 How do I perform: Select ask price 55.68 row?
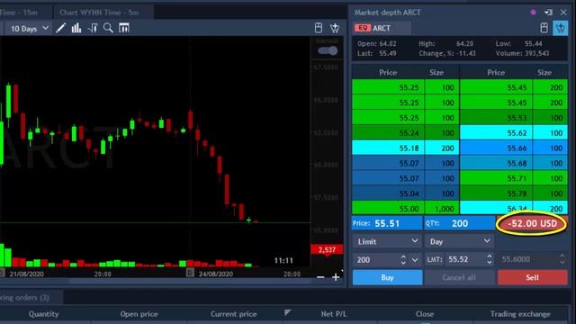[514, 163]
